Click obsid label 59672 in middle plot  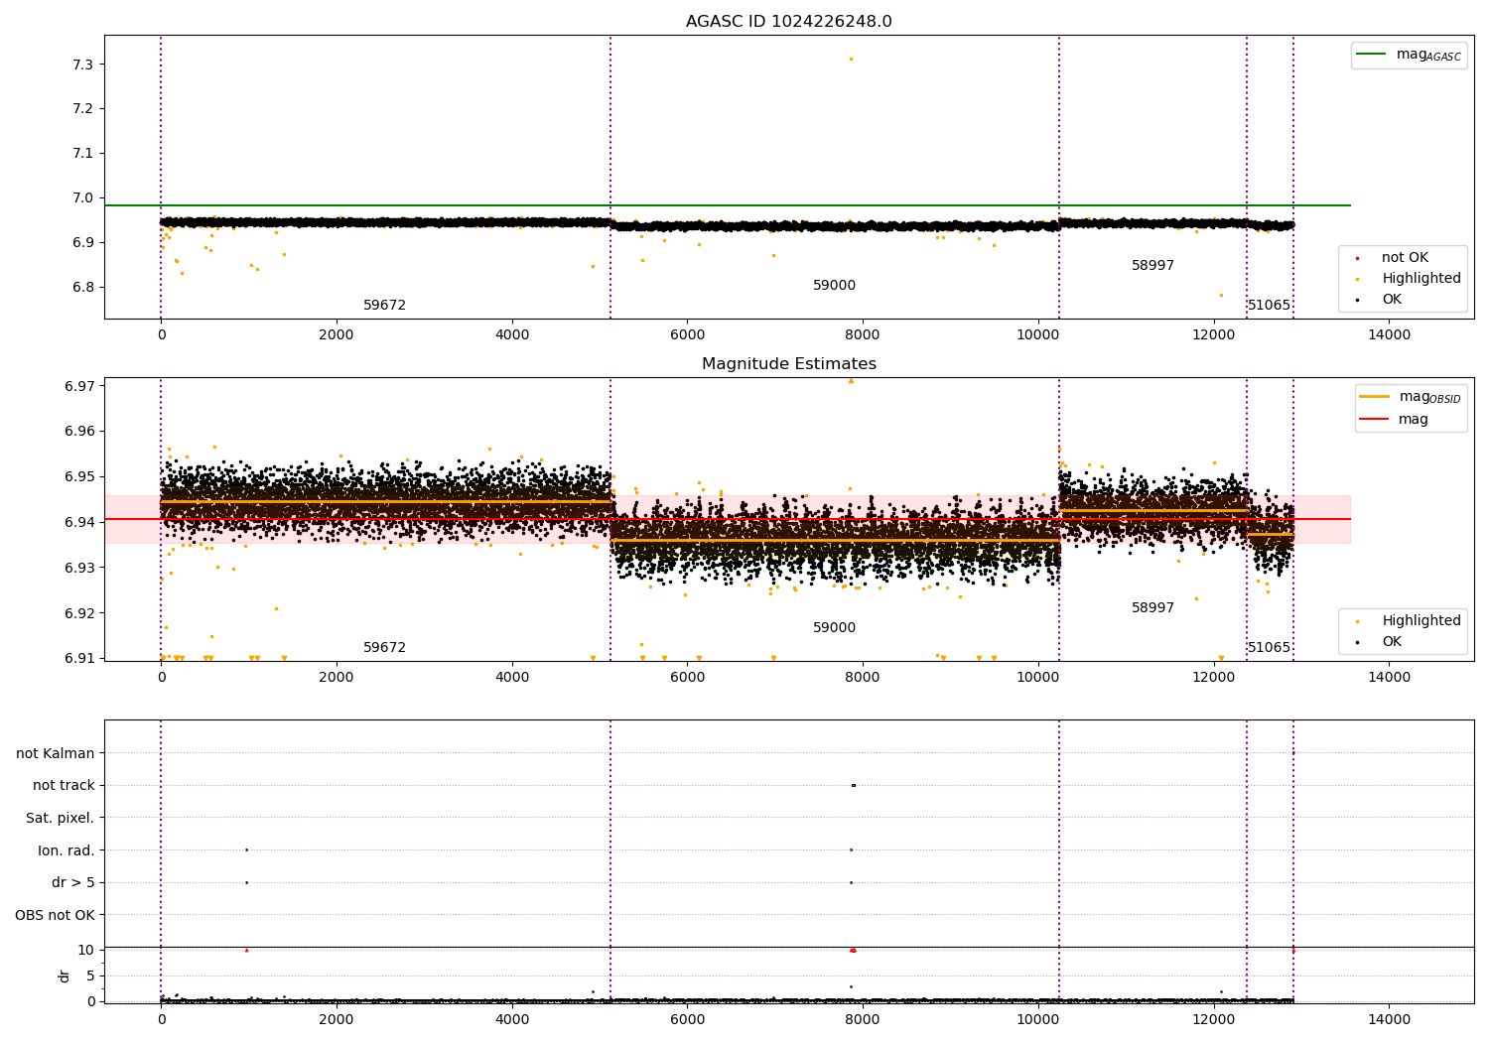[384, 648]
